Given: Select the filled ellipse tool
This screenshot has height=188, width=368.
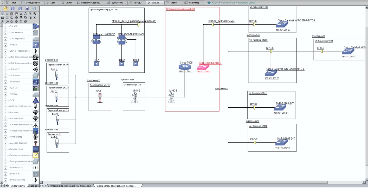Looking at the screenshot, I should (16, 18).
